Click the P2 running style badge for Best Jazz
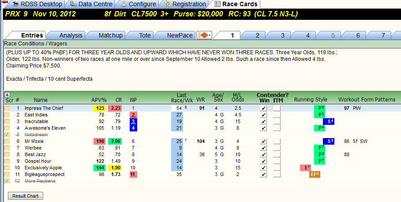The image size is (401, 202). (x=320, y=155)
